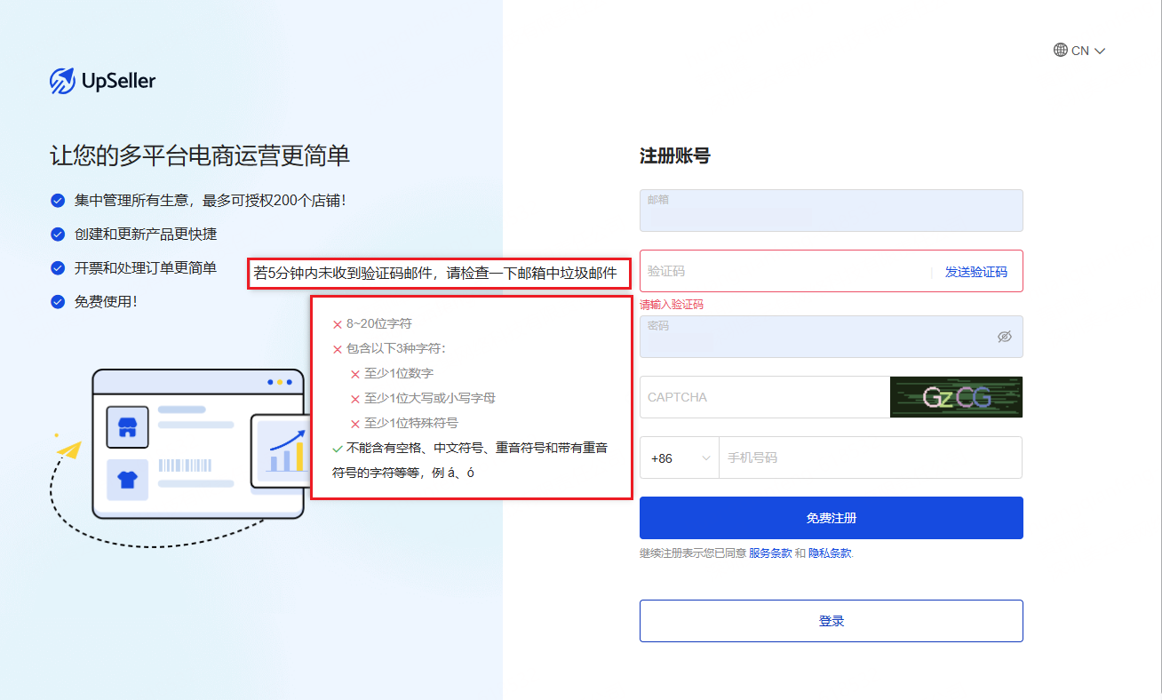Click the CAPTCHA image to refresh

coord(956,397)
